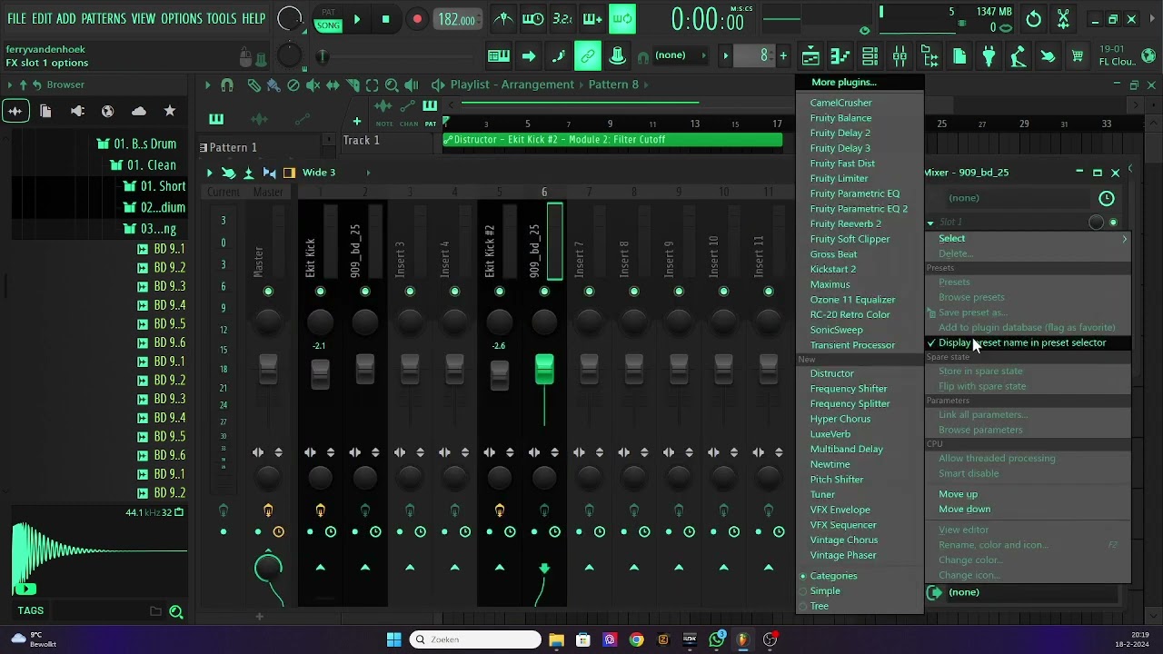The width and height of the screenshot is (1163, 654).
Task: Choose Move up in slot options menu
Action: [1028, 494]
